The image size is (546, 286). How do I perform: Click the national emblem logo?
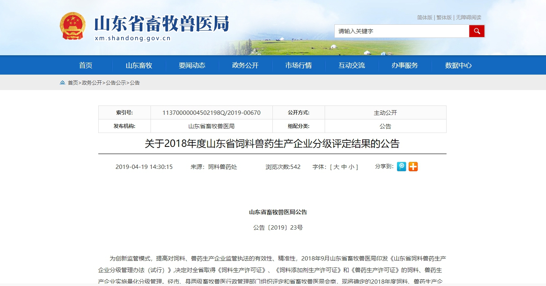pyautogui.click(x=72, y=26)
